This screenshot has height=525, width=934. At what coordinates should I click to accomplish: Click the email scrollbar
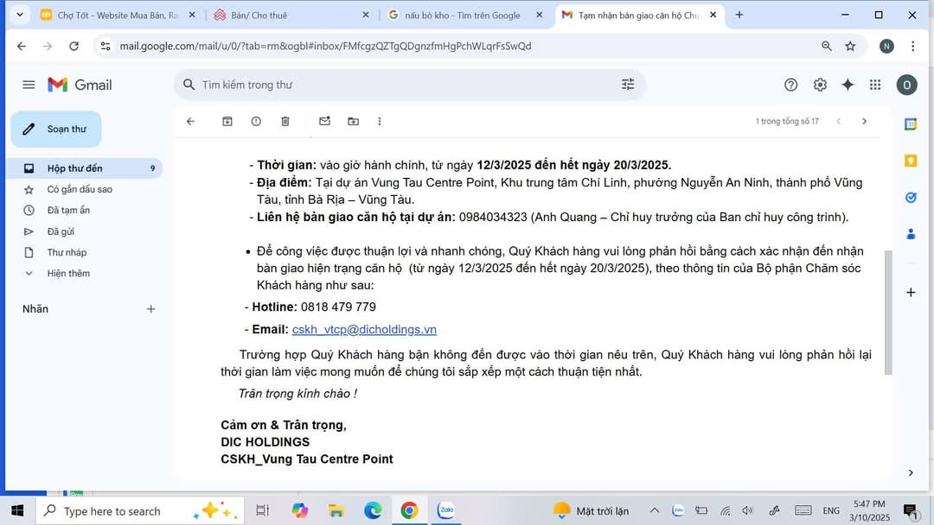888,312
